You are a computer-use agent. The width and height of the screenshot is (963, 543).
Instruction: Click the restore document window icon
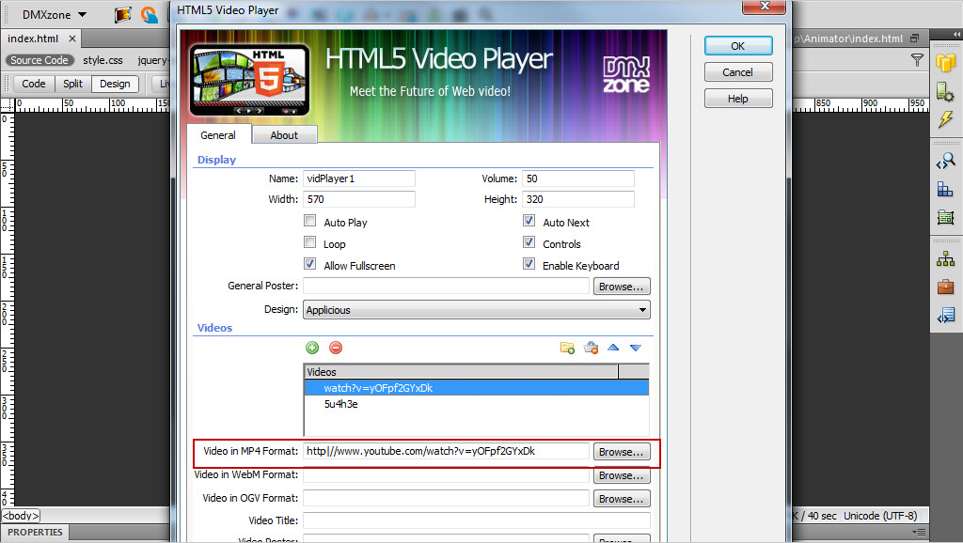914,38
